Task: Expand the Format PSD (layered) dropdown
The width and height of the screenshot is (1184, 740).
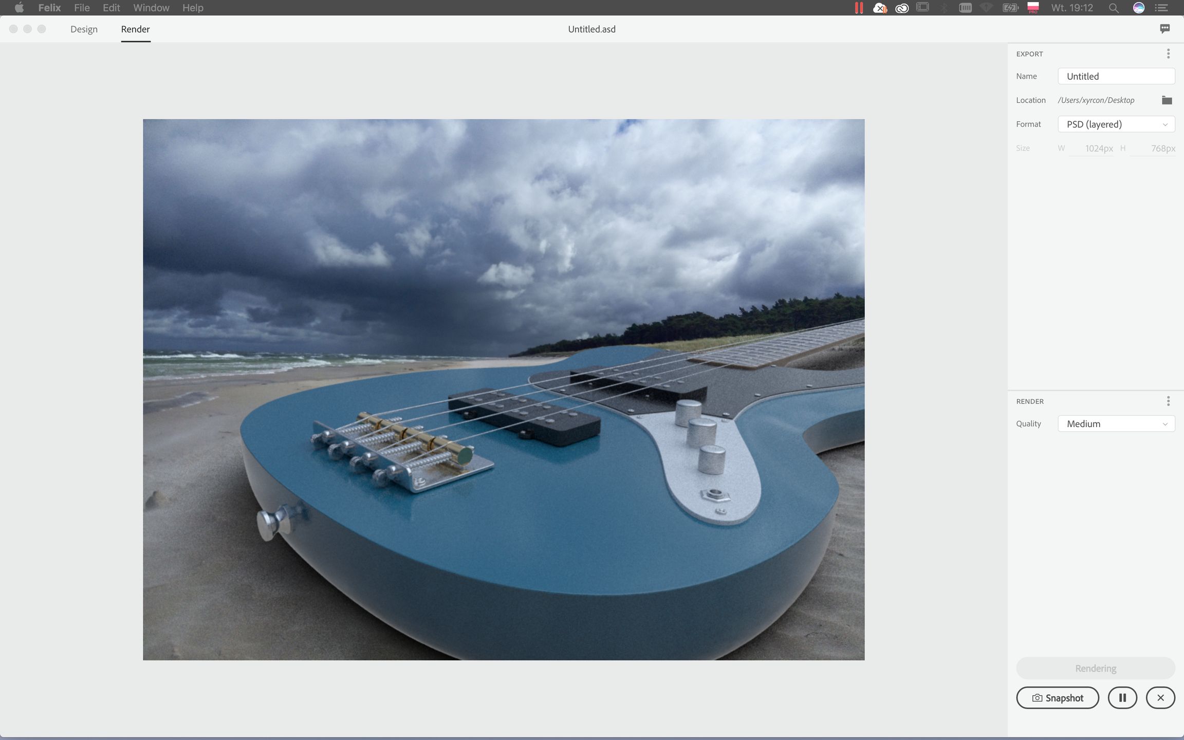Action: (1116, 124)
